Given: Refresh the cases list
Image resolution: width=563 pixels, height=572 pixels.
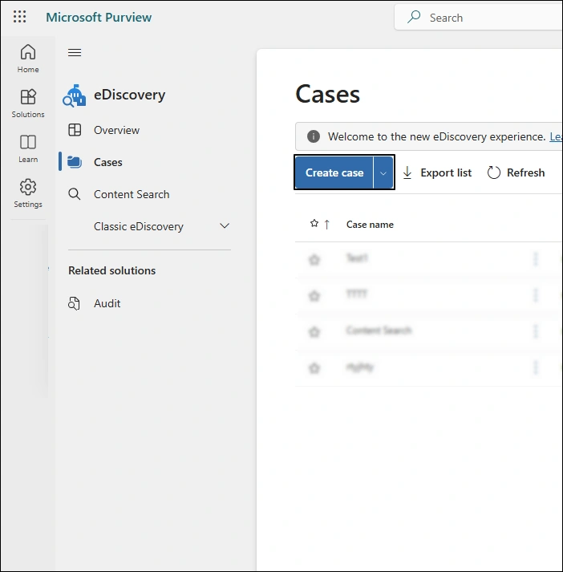Looking at the screenshot, I should click(516, 172).
